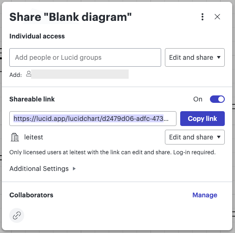Click the caret on the leitest permission dropdown

point(219,137)
